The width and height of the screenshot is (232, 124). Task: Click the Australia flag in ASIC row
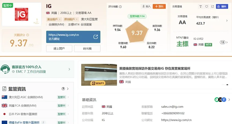pyautogui.click(x=5, y=97)
